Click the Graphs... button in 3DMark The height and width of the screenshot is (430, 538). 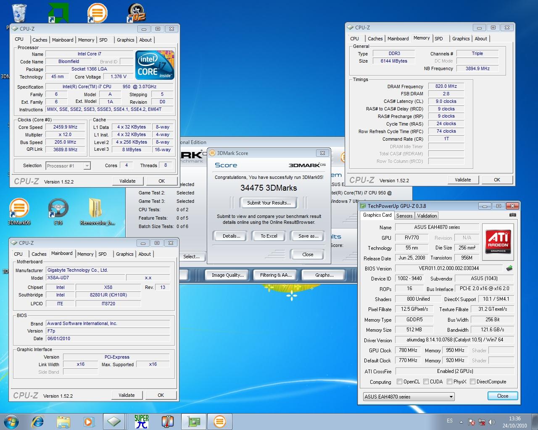pyautogui.click(x=324, y=275)
